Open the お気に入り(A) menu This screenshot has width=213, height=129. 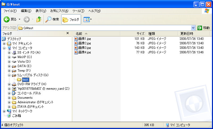pyautogui.click(x=59, y=11)
